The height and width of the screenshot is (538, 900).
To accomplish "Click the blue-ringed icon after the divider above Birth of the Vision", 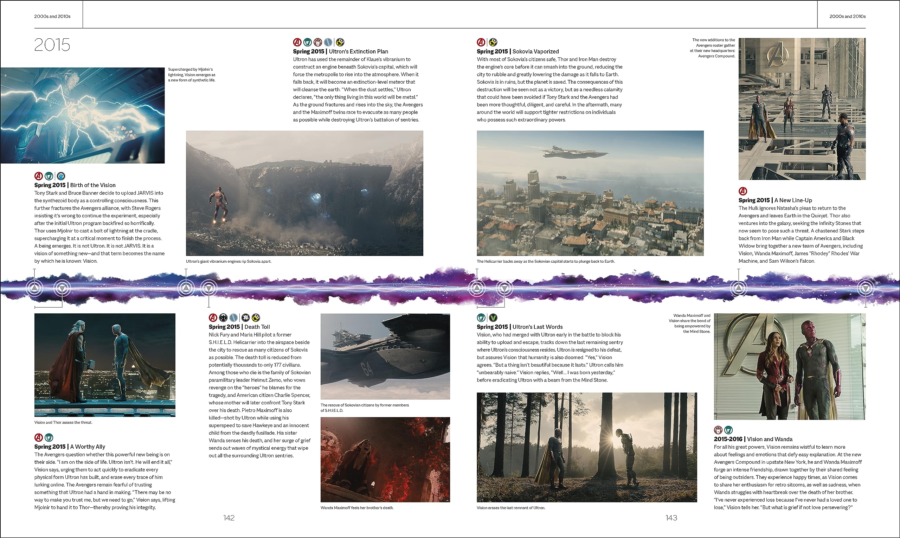I will (61, 176).
